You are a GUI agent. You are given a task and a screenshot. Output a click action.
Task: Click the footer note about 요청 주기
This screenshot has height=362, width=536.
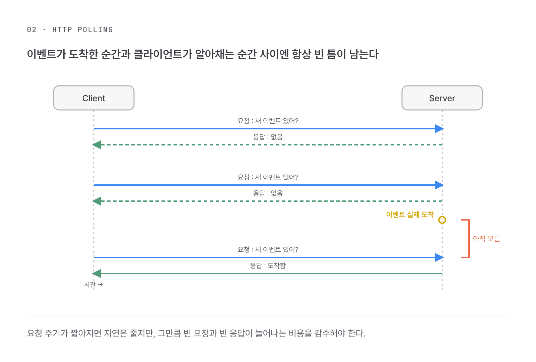196,333
